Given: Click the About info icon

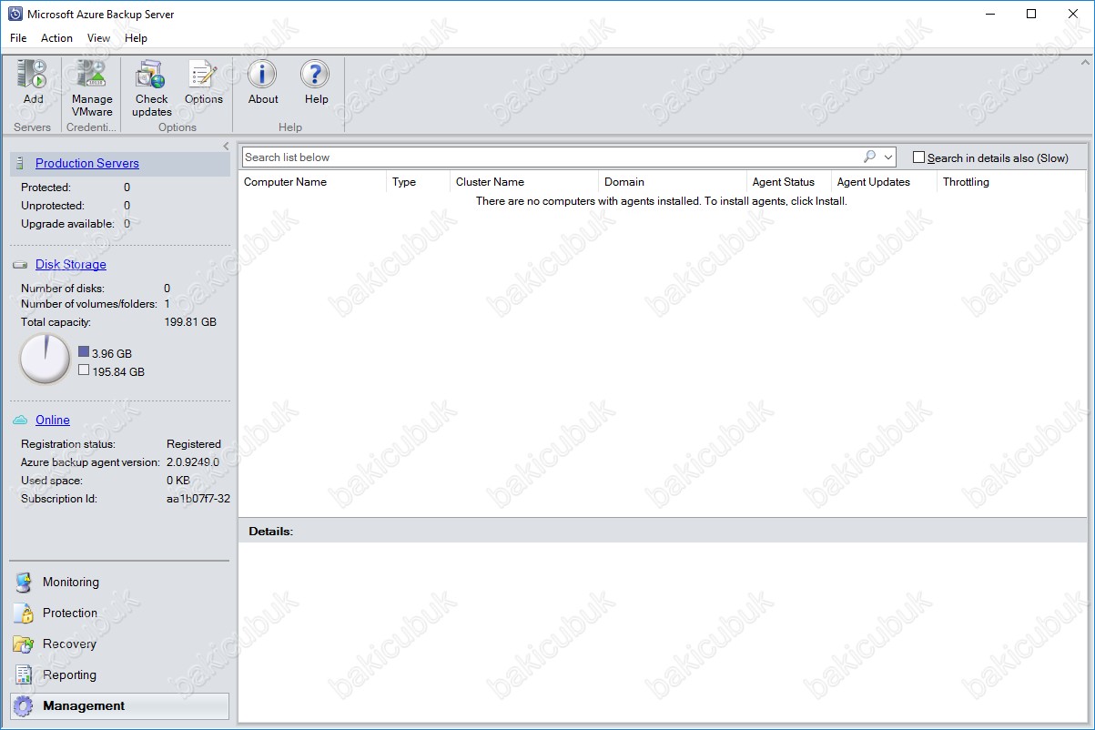Looking at the screenshot, I should (x=263, y=75).
